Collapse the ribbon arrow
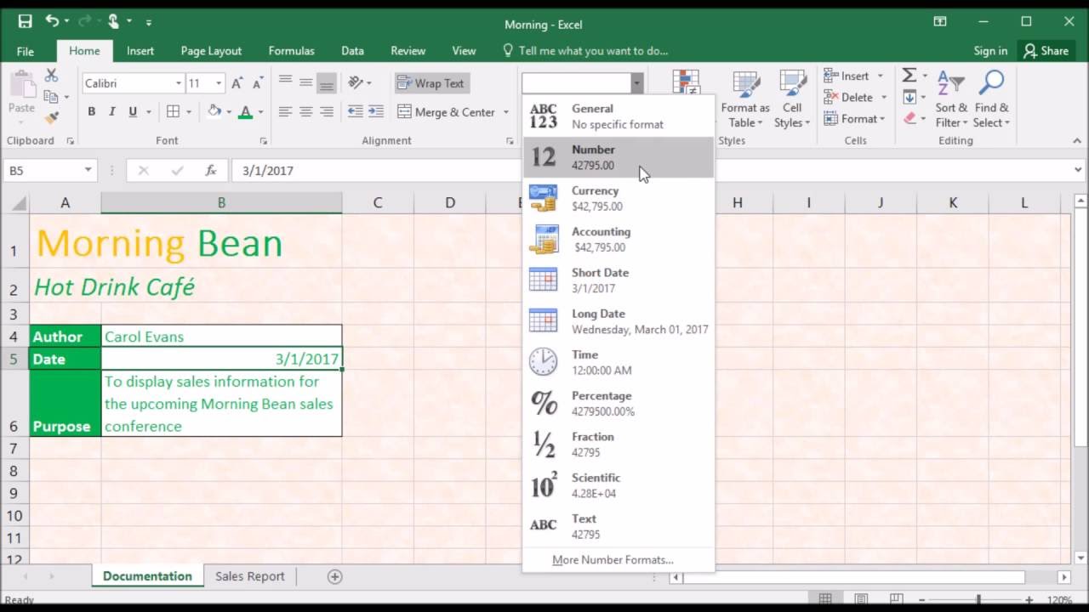 click(1078, 141)
